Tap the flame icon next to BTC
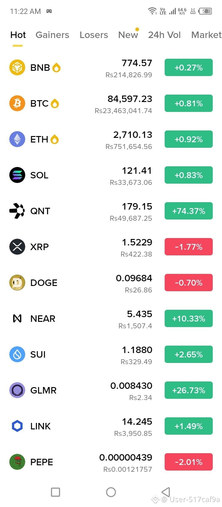The image size is (222, 507). pyautogui.click(x=55, y=103)
